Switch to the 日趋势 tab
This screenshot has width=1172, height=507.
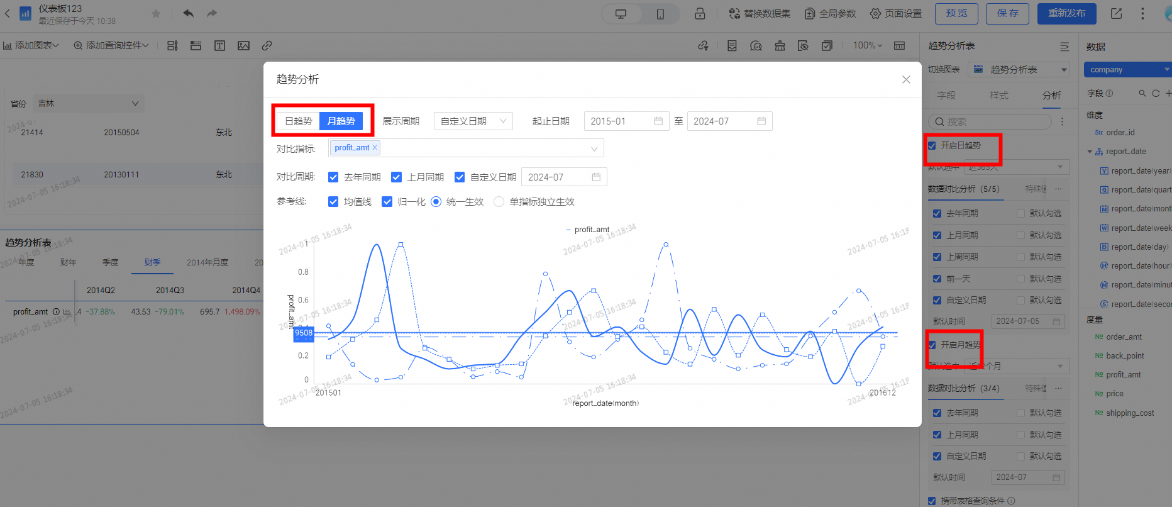coord(298,121)
